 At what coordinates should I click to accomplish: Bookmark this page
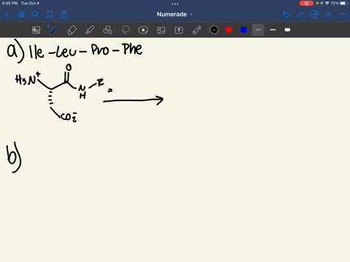tap(50, 15)
